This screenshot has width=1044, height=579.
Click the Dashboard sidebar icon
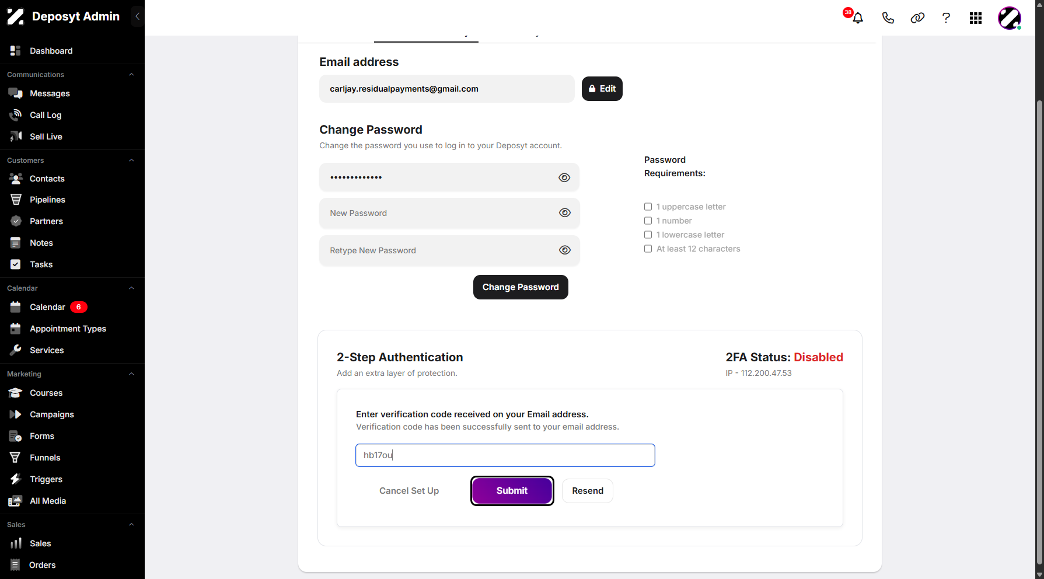pos(16,51)
